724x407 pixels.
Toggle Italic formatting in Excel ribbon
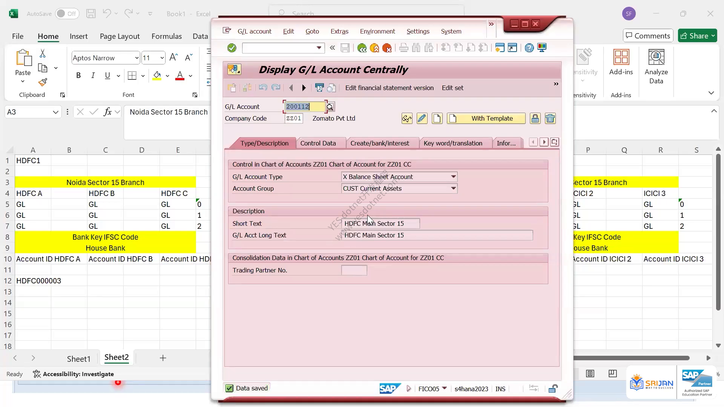pos(93,75)
